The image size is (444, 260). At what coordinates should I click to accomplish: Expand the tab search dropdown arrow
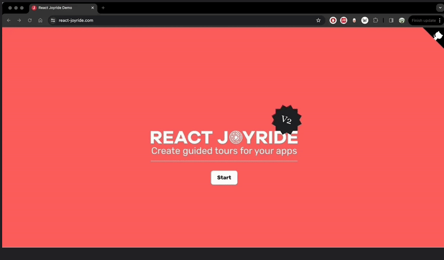pyautogui.click(x=439, y=8)
